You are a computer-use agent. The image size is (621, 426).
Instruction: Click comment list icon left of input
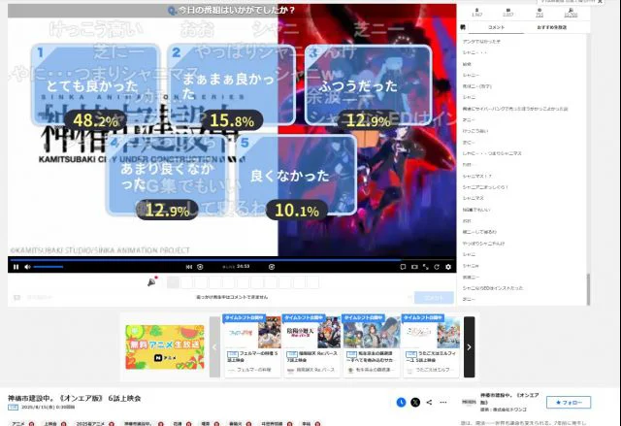pyautogui.click(x=16, y=297)
